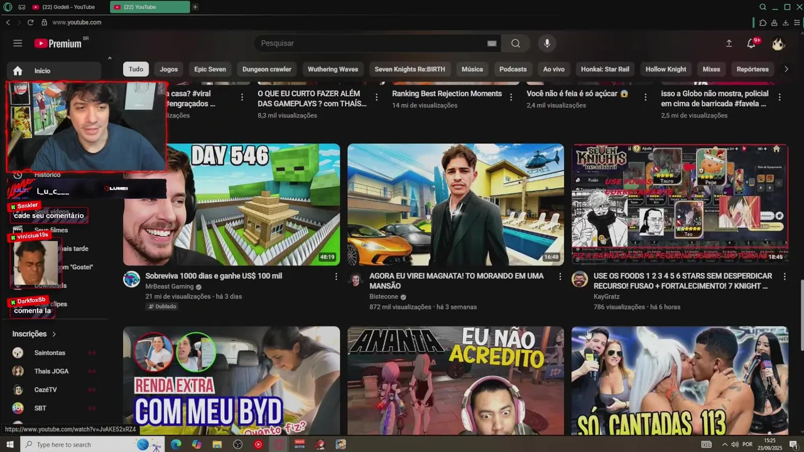Open Início in the sidebar
The width and height of the screenshot is (804, 452).
(x=54, y=71)
